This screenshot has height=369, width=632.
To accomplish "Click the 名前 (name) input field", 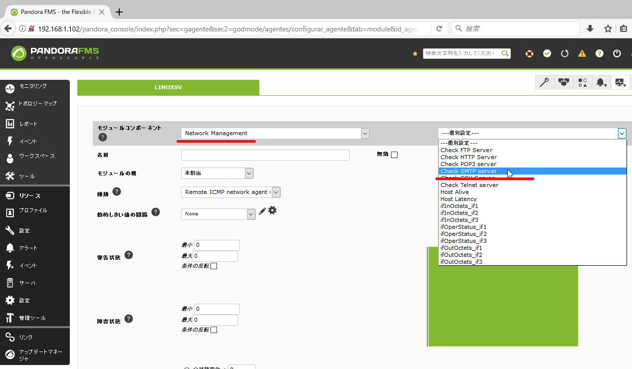I will (x=265, y=155).
